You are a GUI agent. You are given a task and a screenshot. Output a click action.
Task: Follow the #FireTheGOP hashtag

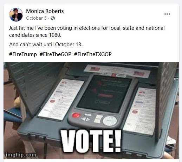point(56,54)
